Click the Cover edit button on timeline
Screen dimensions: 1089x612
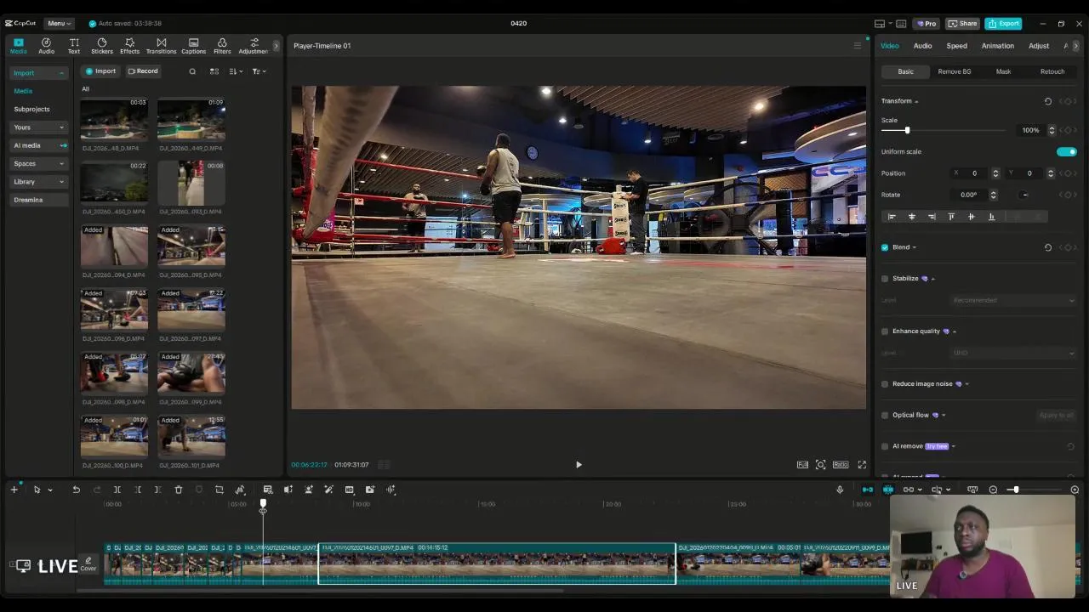tap(88, 564)
